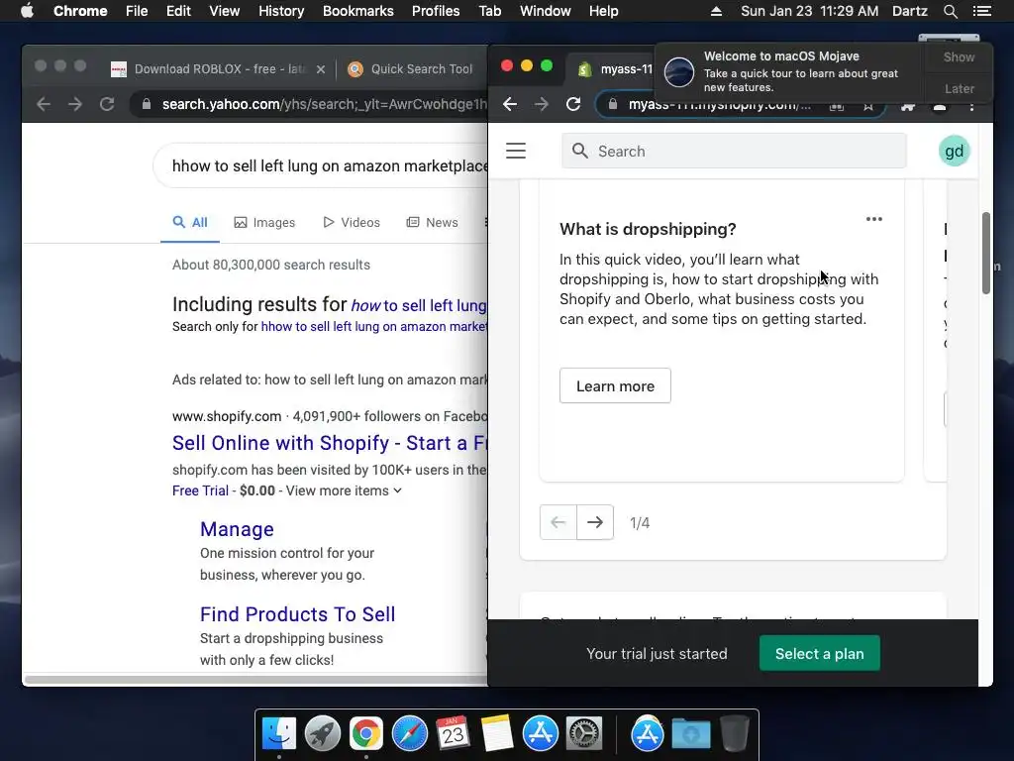Close the Download ROBLOX tab
Image resolution: width=1014 pixels, height=761 pixels.
[x=320, y=69]
